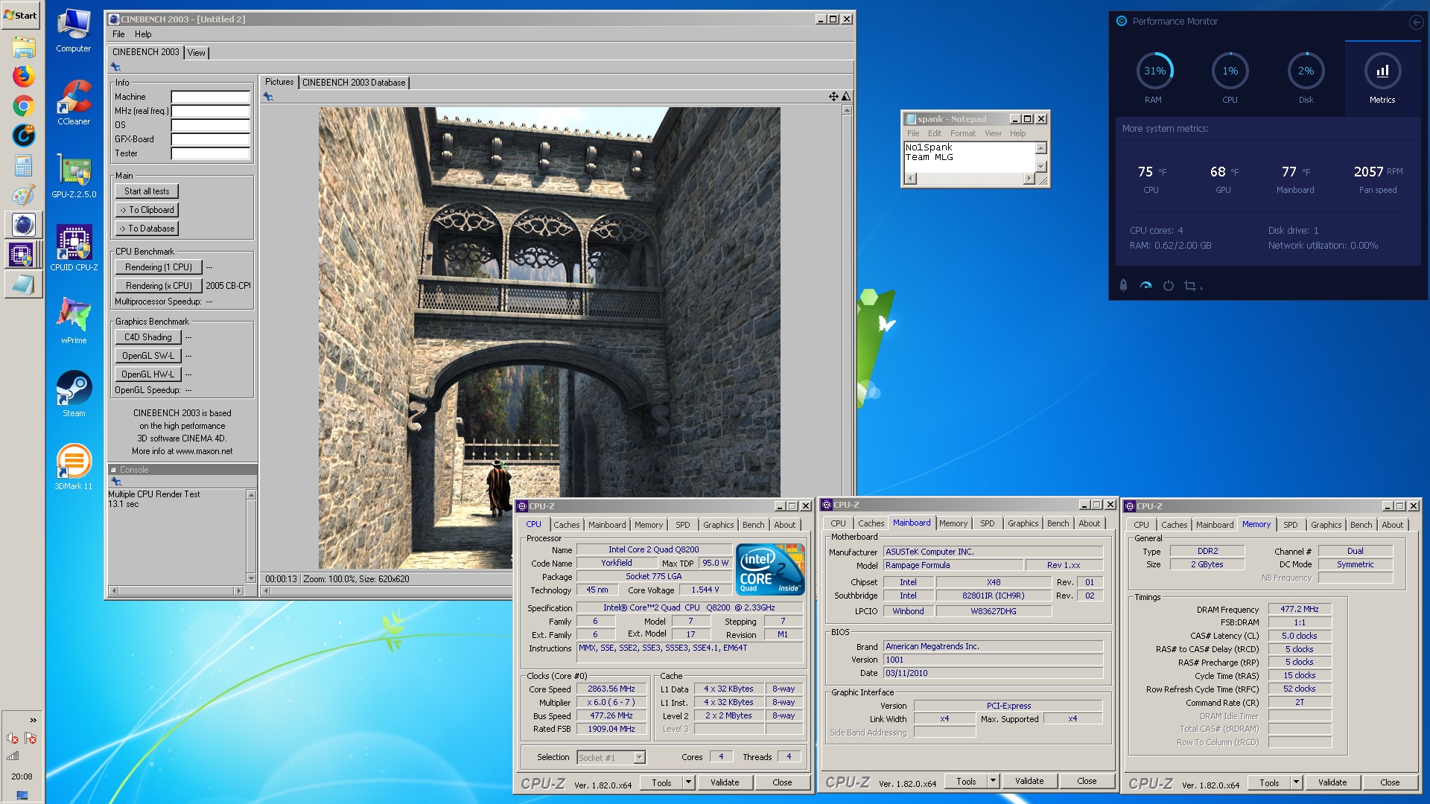The height and width of the screenshot is (804, 1430).
Task: Click Validate in left CPU-Z window
Action: [x=725, y=782]
